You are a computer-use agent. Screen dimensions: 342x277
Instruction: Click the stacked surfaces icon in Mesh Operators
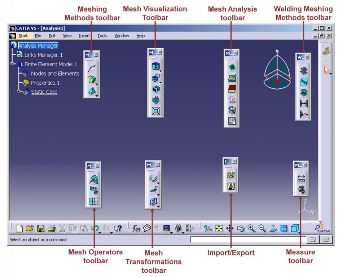(x=94, y=180)
